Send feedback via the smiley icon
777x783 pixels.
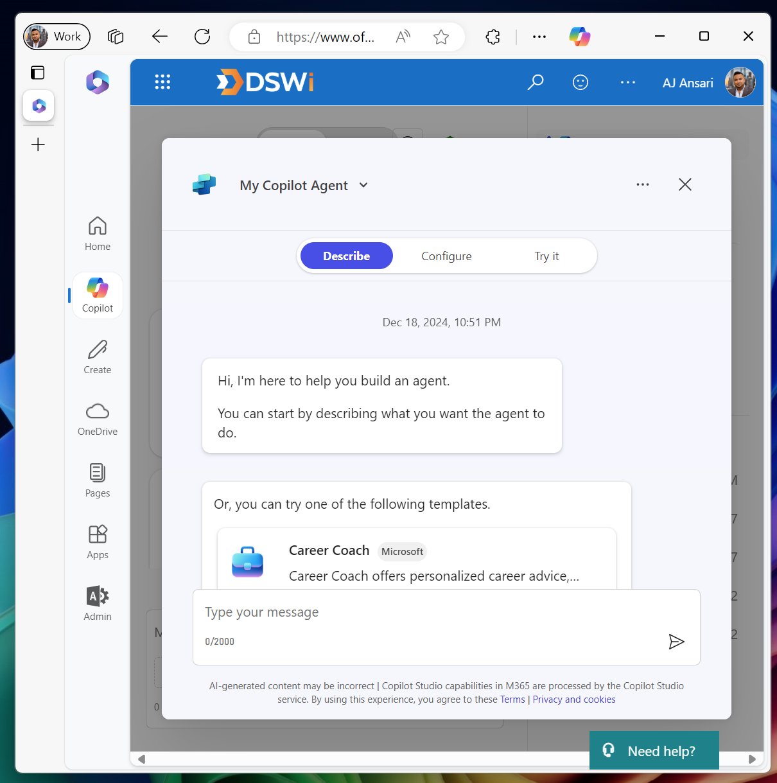[581, 82]
